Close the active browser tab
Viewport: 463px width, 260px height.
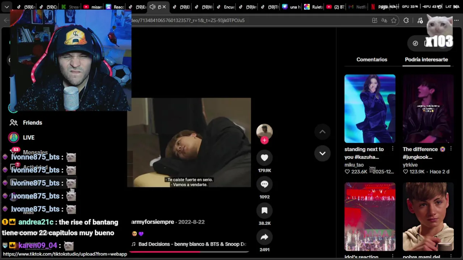coord(164,7)
